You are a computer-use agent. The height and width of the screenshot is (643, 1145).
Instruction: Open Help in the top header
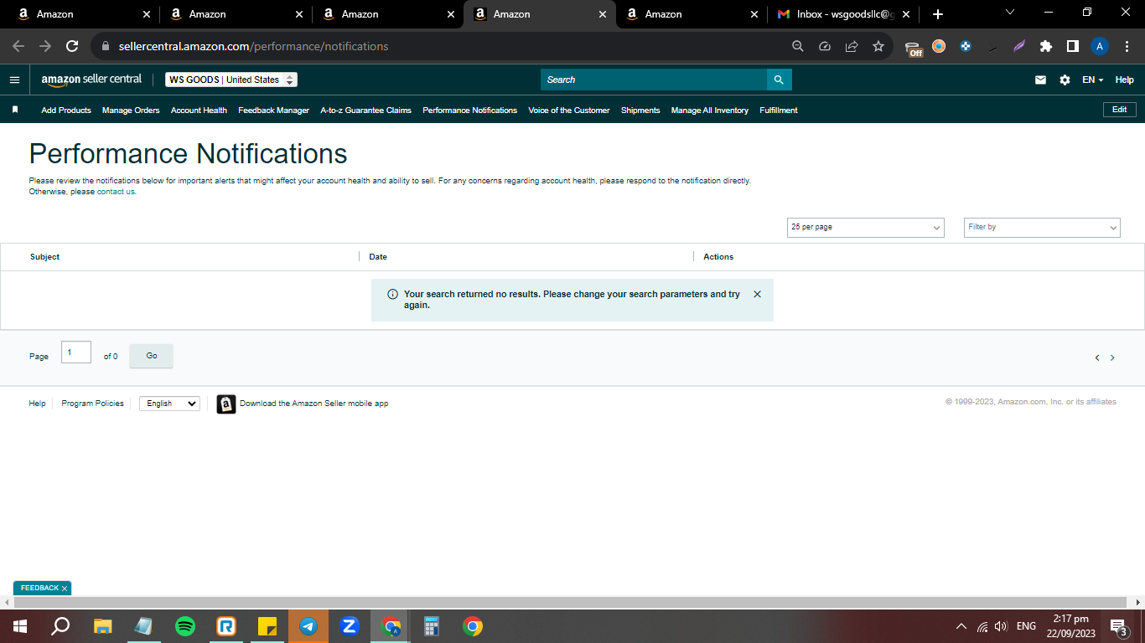[1125, 80]
